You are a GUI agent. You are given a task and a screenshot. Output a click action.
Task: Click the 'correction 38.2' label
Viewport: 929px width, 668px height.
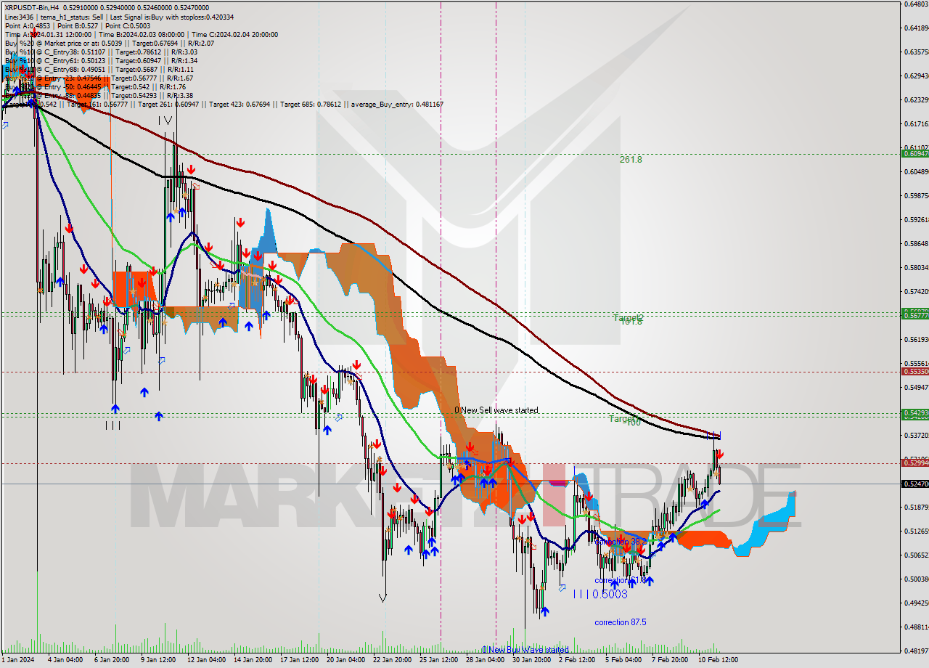(621, 541)
